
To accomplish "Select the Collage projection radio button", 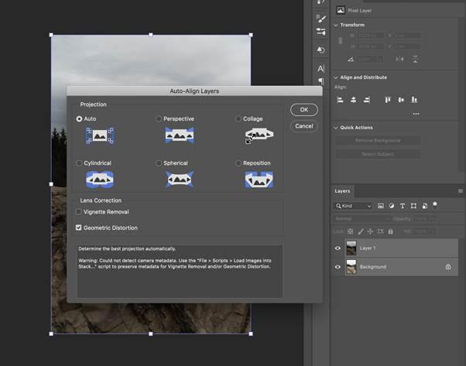I will click(x=238, y=119).
